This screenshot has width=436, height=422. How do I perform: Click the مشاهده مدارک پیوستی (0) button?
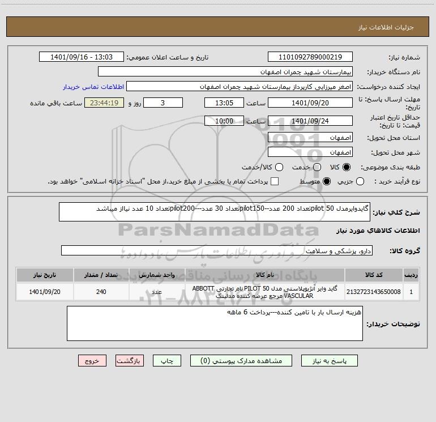click(241, 361)
